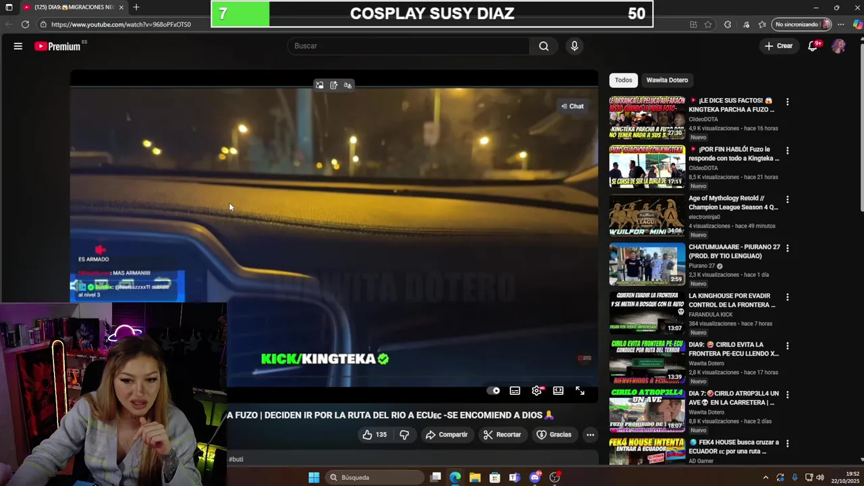Open Microsoft Store from the taskbar
The height and width of the screenshot is (486, 864).
pyautogui.click(x=495, y=477)
